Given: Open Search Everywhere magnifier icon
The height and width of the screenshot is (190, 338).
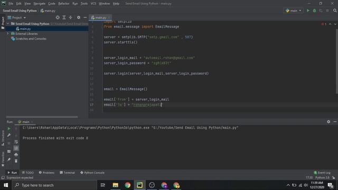Looking at the screenshot, I should (x=335, y=11).
